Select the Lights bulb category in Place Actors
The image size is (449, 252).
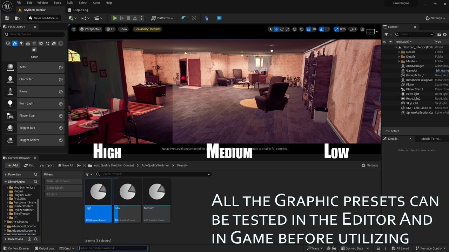[21, 43]
